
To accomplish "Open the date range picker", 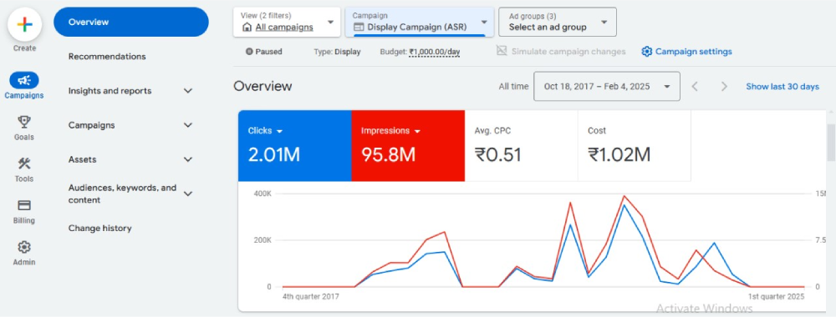I will pos(607,86).
